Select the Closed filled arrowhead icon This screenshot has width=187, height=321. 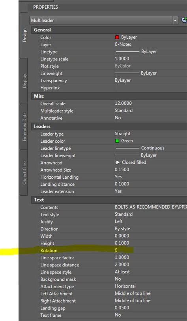point(118,162)
